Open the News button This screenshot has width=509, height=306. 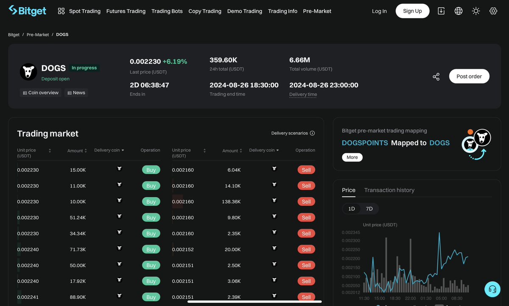pos(76,93)
